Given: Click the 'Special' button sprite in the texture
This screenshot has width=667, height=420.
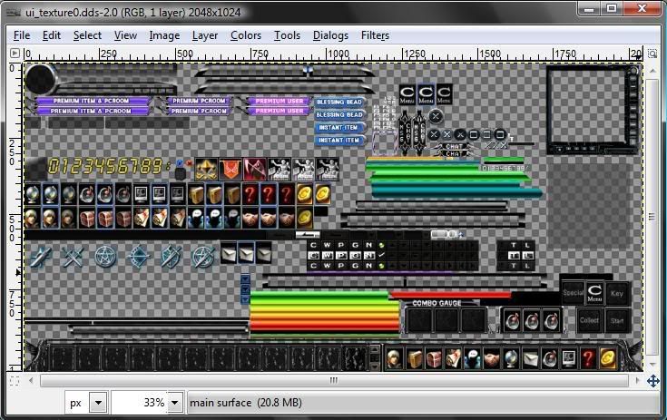Looking at the screenshot, I should (573, 292).
